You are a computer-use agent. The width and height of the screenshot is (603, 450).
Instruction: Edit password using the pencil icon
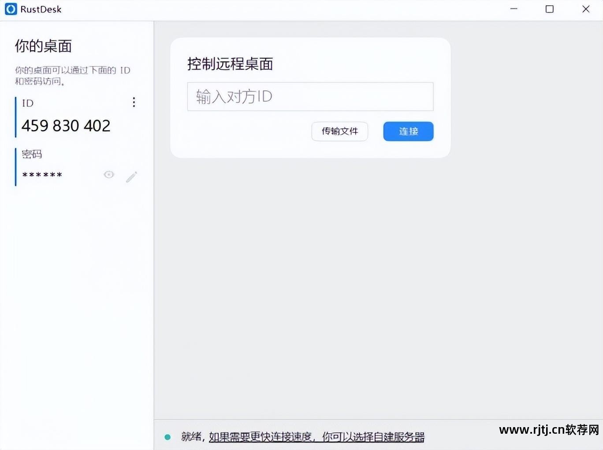click(x=131, y=177)
